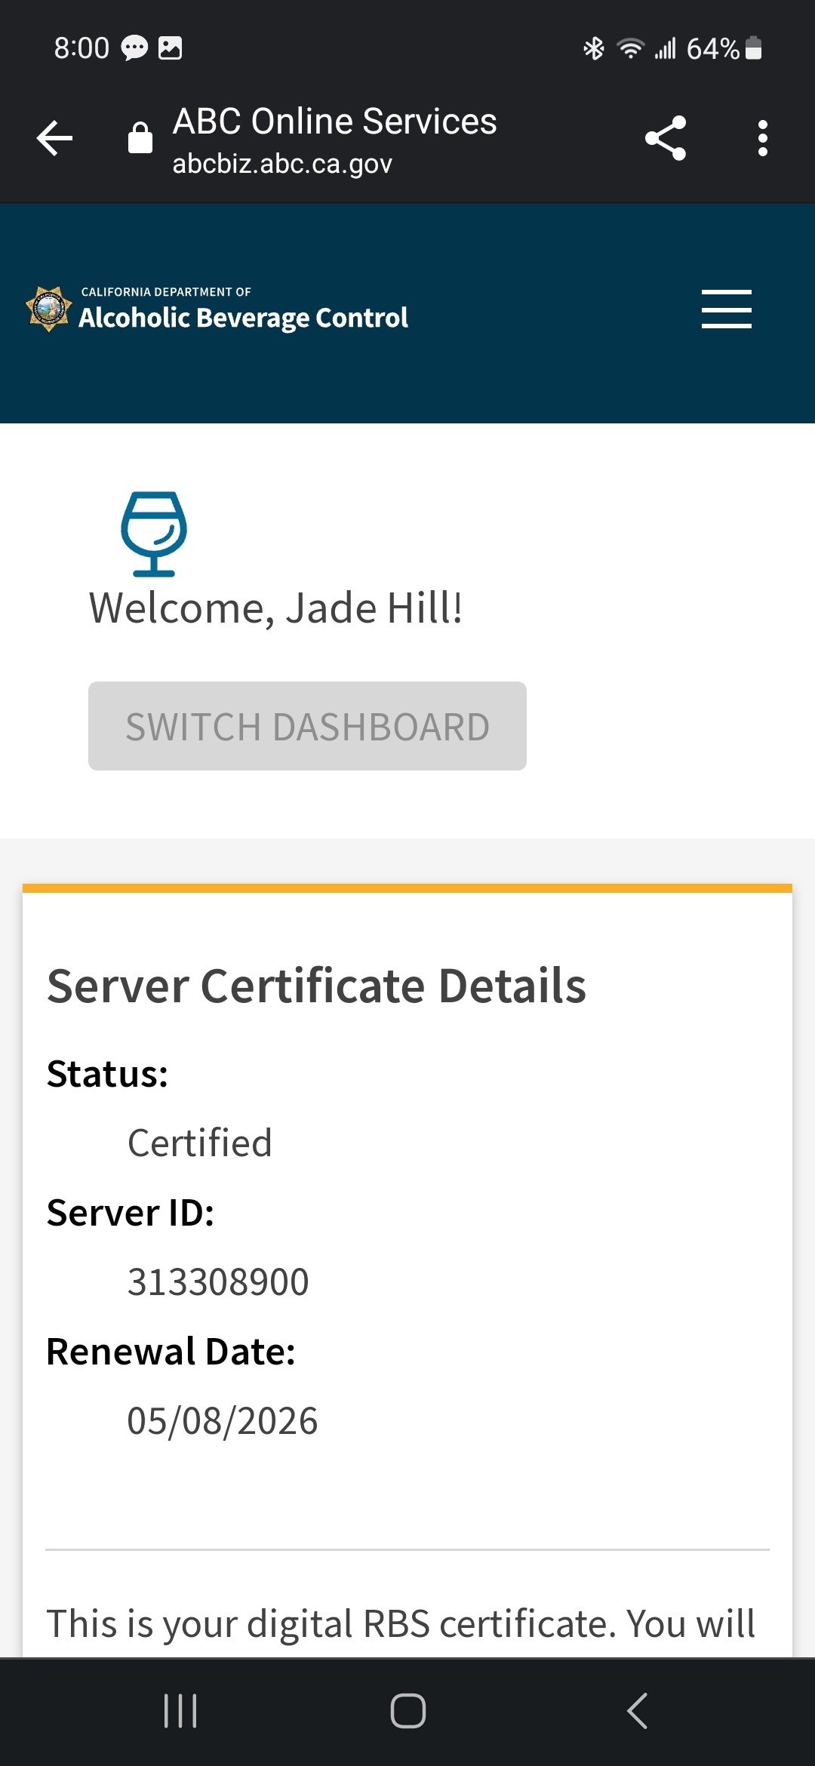Tap the Server ID number 313308900

point(218,1281)
